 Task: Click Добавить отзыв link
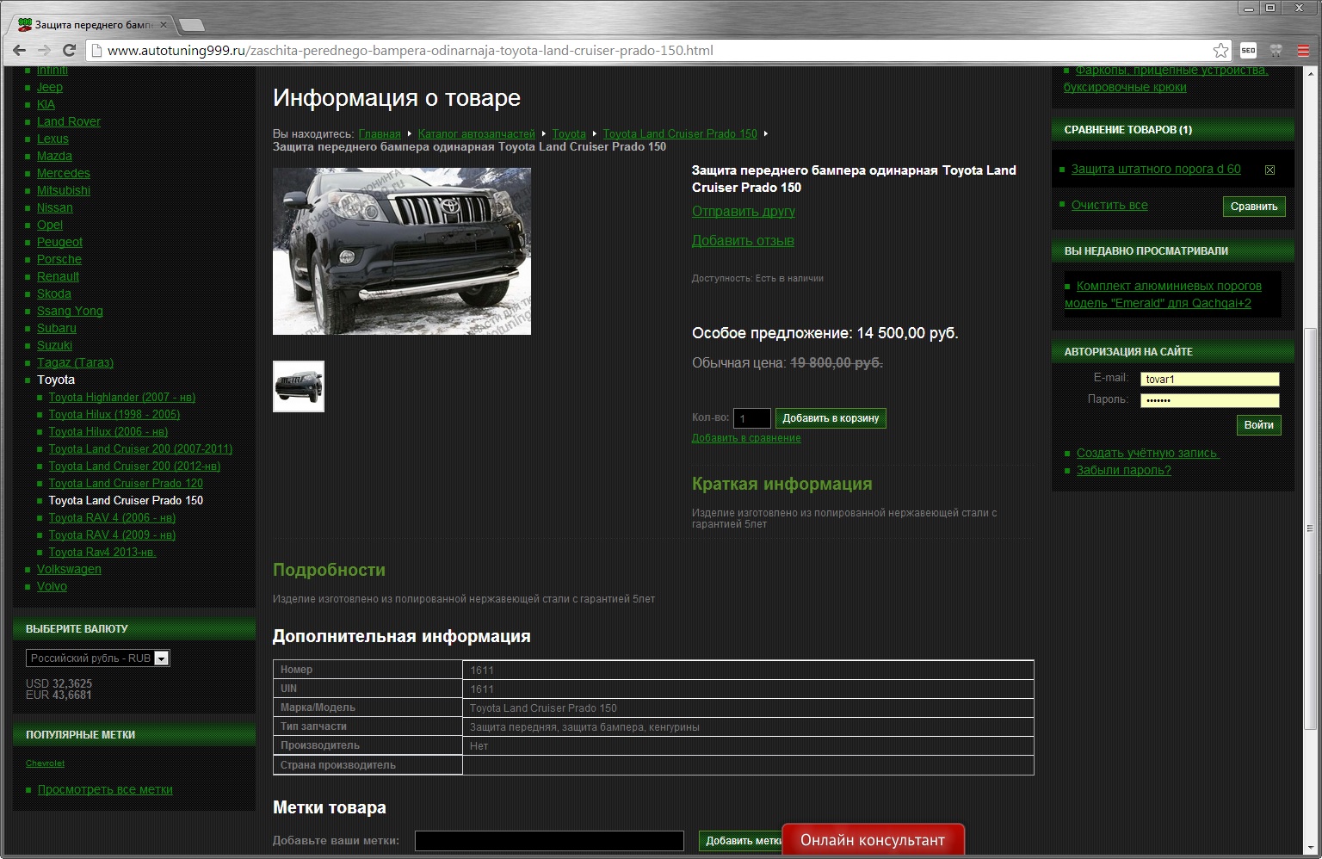pos(743,240)
